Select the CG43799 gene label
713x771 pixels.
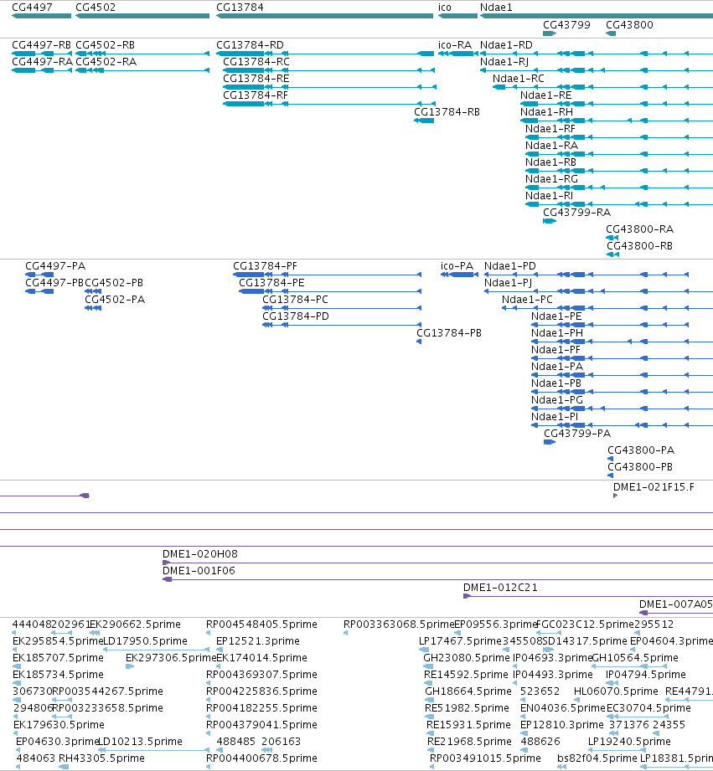click(x=566, y=24)
